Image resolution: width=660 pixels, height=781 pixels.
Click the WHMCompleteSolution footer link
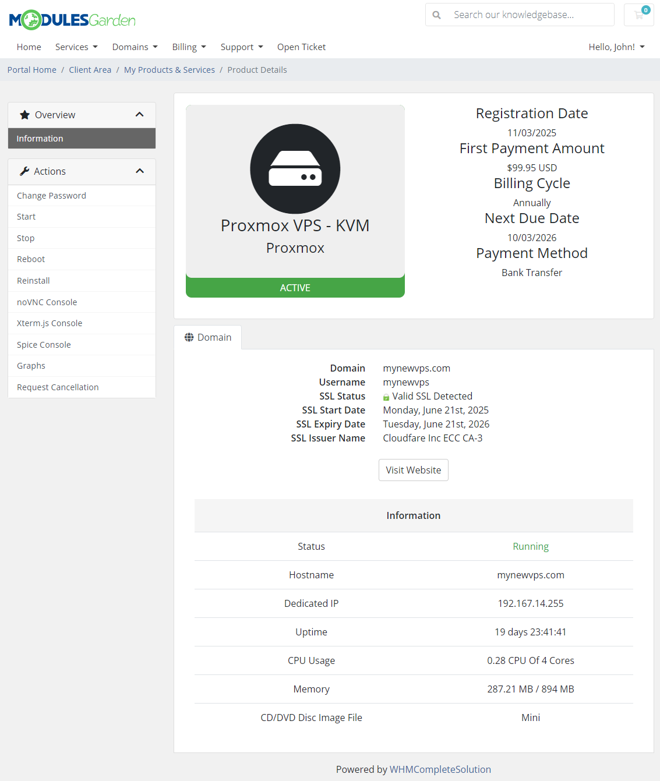[440, 769]
